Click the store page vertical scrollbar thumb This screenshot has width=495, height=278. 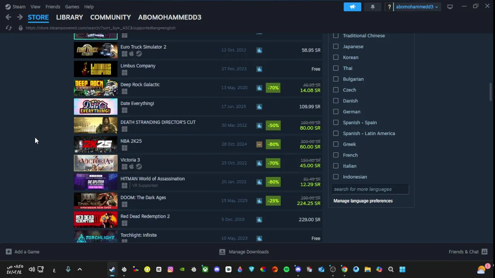(491, 92)
